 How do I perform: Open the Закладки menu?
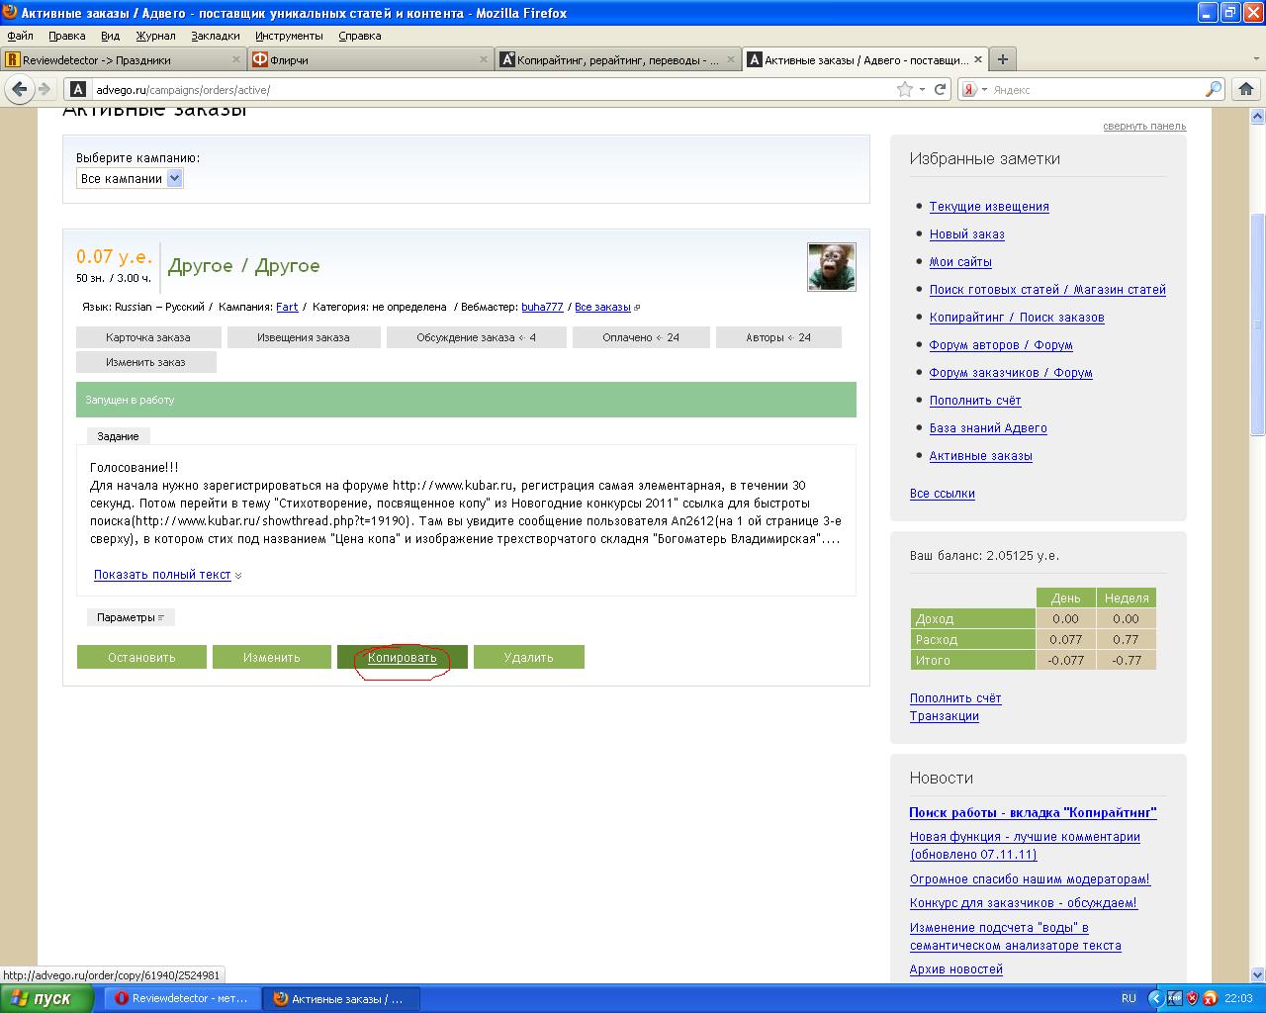(216, 36)
